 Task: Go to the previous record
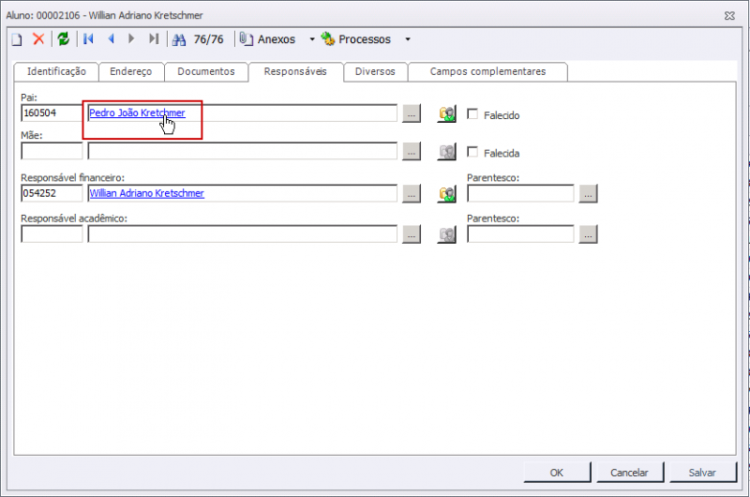(111, 39)
